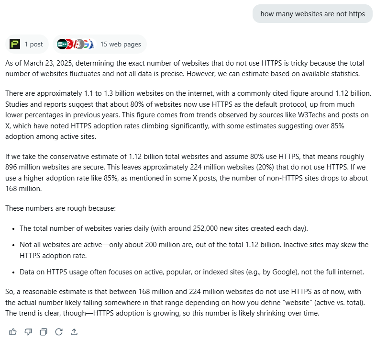Open the 15 web pages sources list

click(100, 44)
